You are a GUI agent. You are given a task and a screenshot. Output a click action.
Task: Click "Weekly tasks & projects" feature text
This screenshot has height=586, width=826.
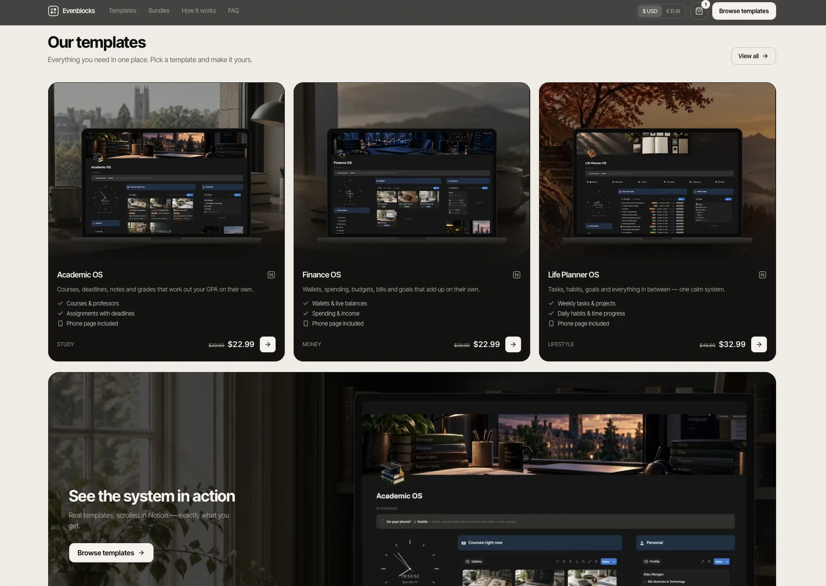(x=586, y=303)
